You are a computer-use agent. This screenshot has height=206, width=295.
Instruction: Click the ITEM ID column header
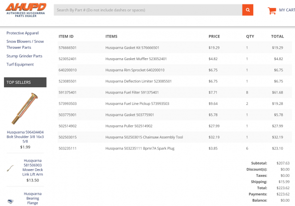[x=66, y=36]
